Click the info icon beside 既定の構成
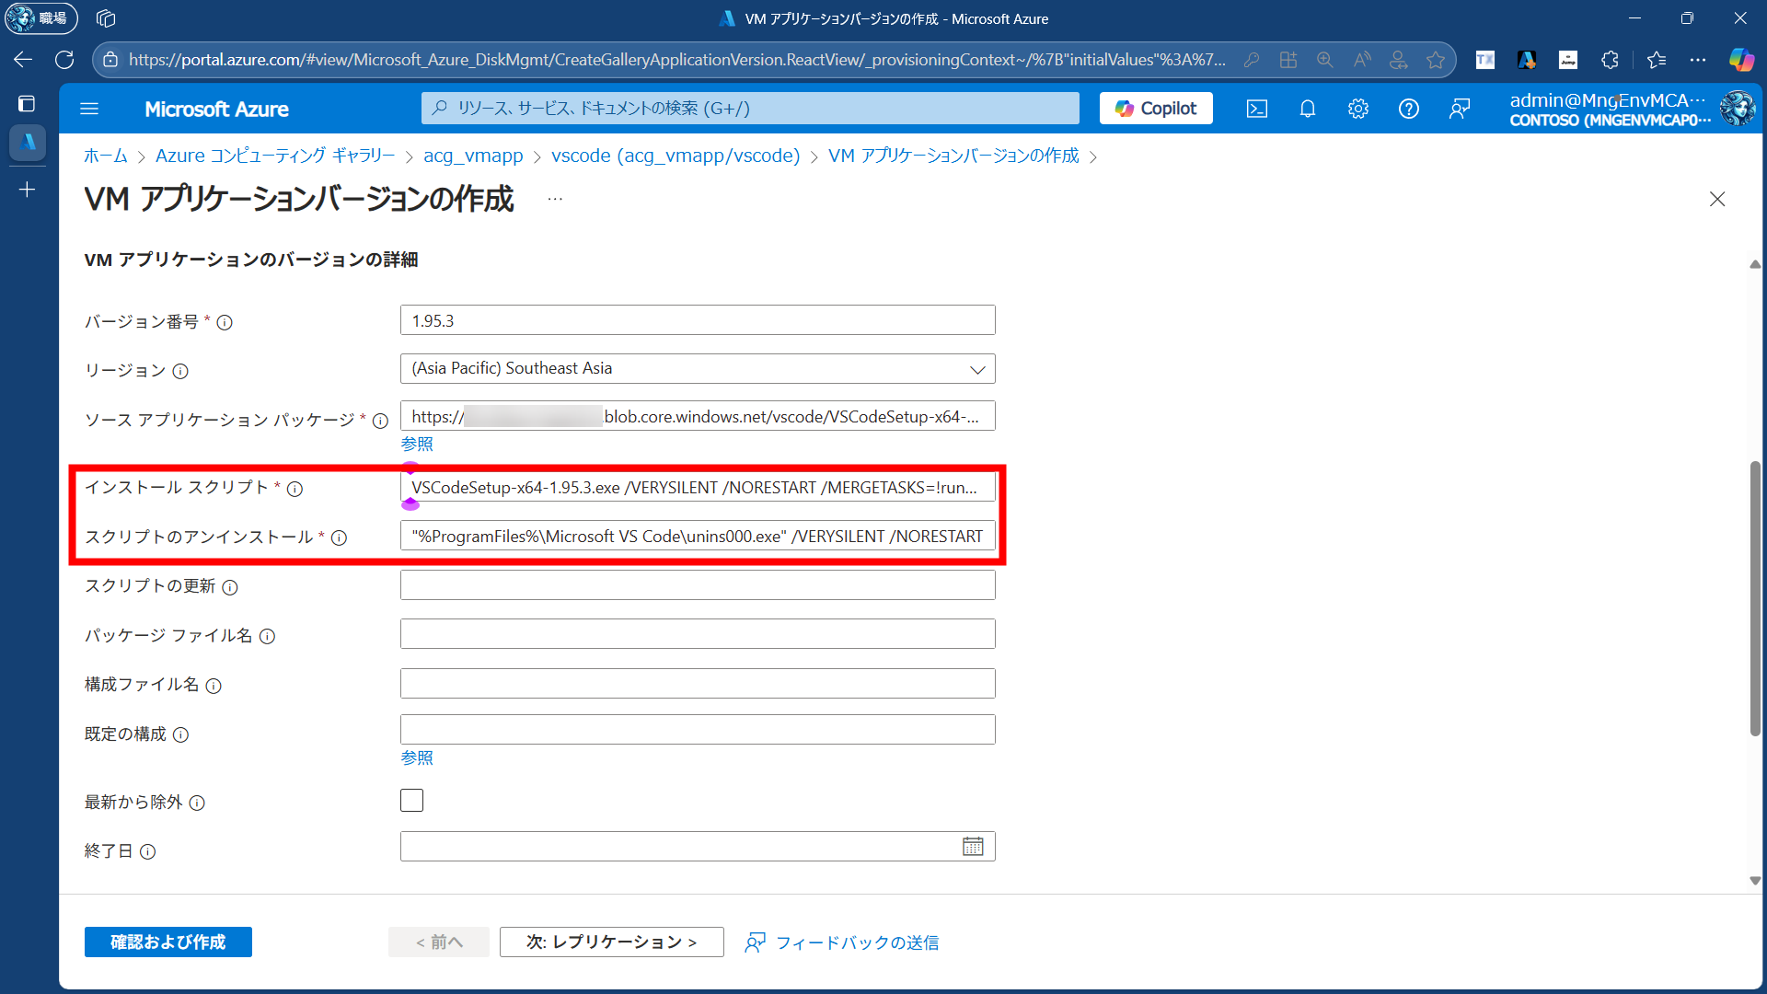The image size is (1767, 994). tap(180, 734)
